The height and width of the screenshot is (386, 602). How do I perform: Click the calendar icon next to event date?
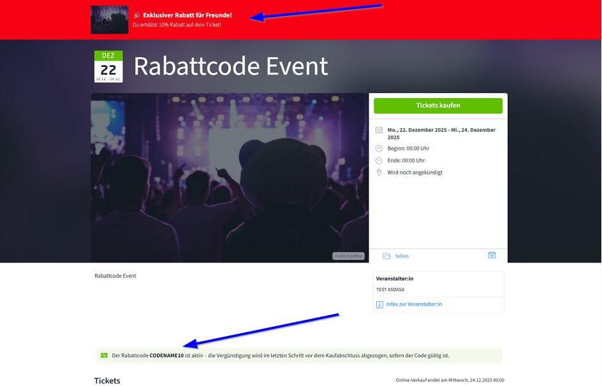379,130
